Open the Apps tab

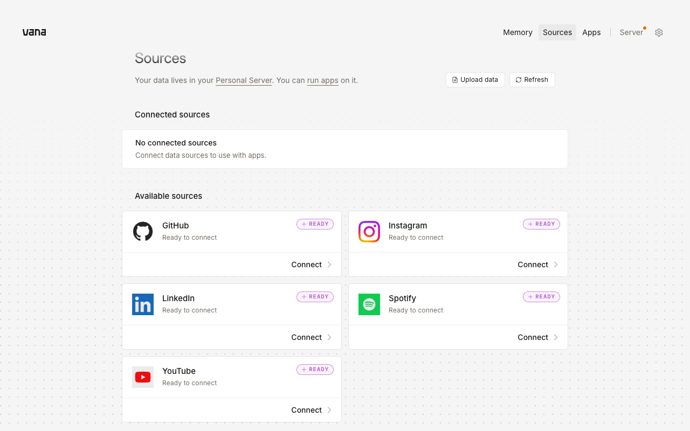[591, 32]
